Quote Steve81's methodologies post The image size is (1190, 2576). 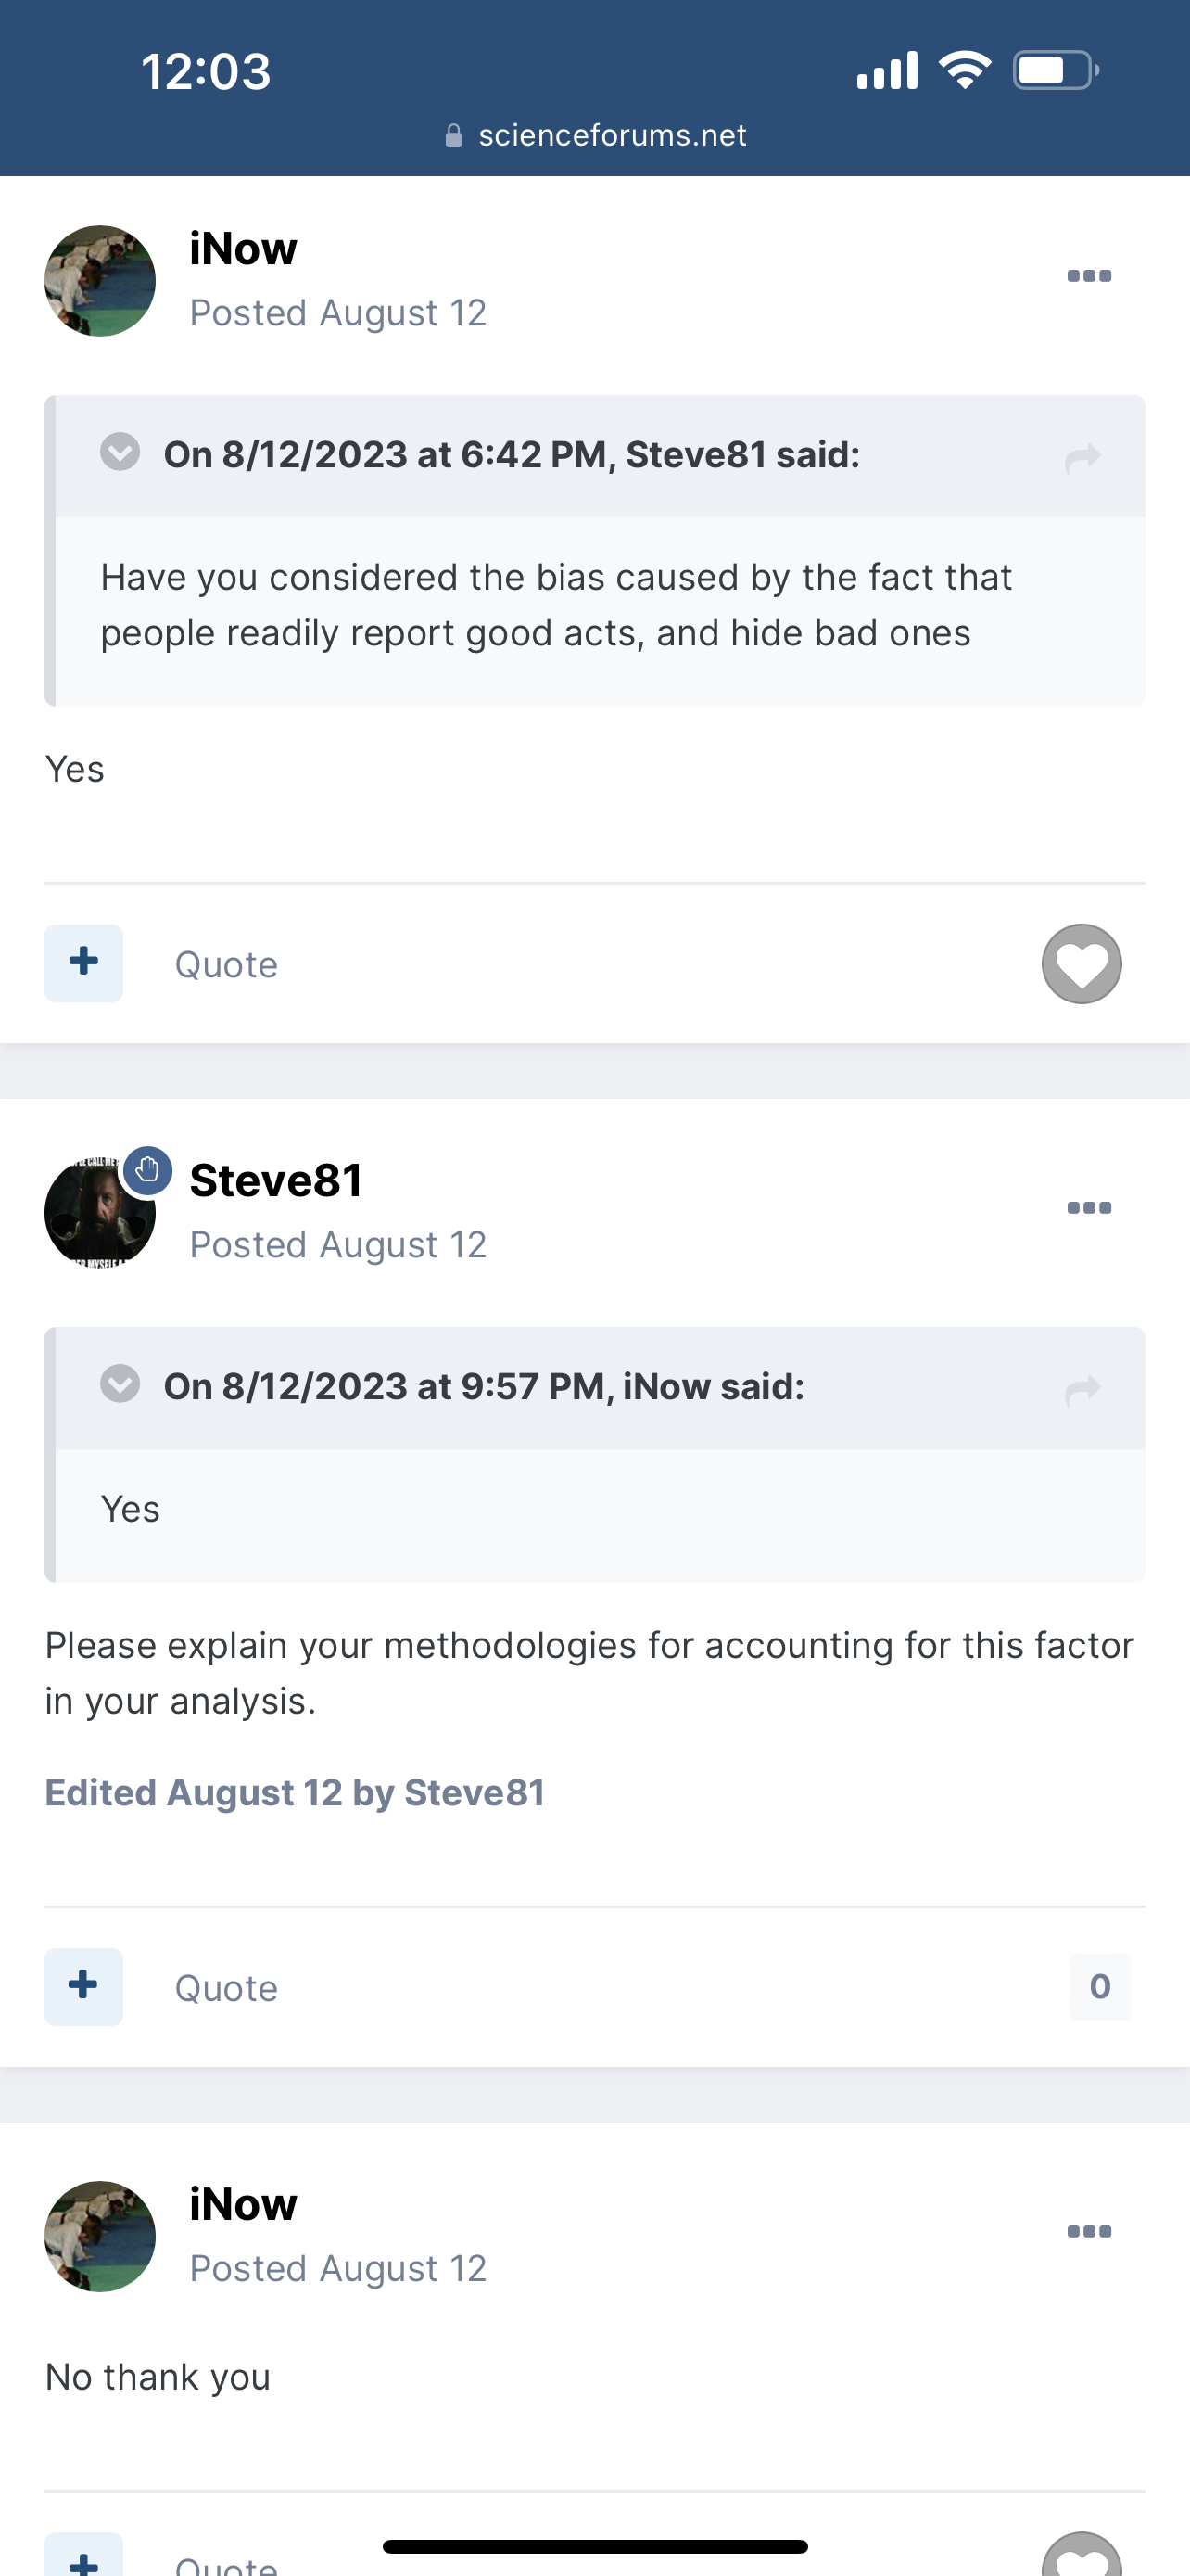[x=226, y=1988]
